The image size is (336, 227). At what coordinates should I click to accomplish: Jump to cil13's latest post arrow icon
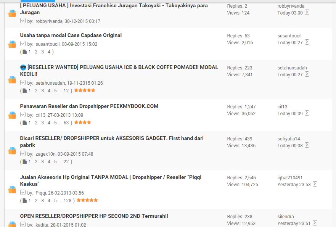(x=307, y=113)
